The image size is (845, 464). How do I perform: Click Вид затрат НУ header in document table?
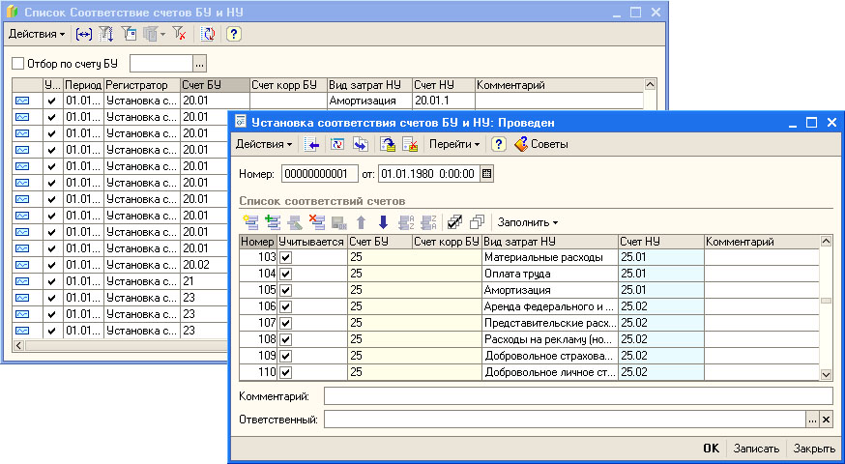tap(550, 242)
